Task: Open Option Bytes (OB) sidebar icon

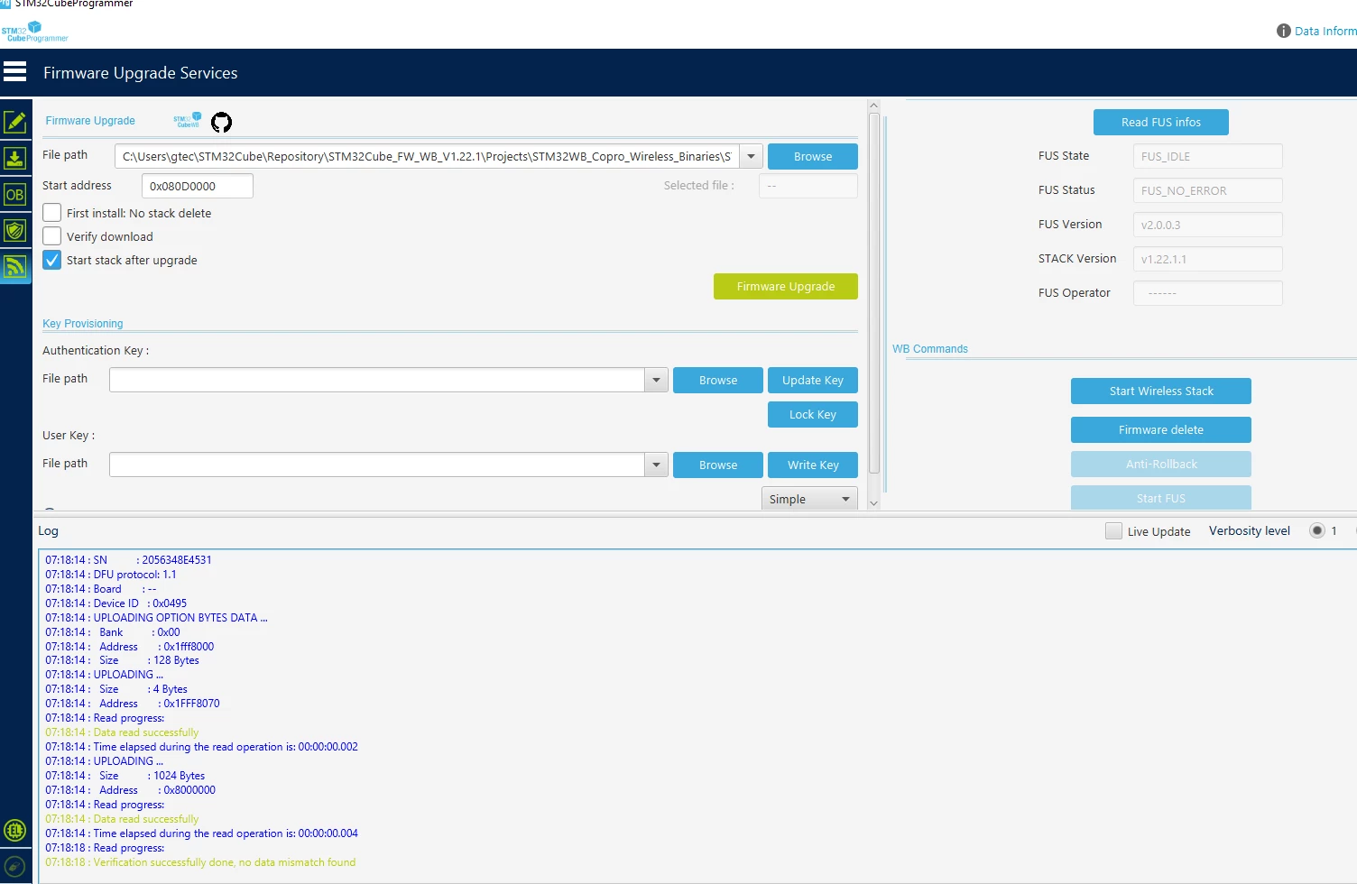Action: [15, 194]
